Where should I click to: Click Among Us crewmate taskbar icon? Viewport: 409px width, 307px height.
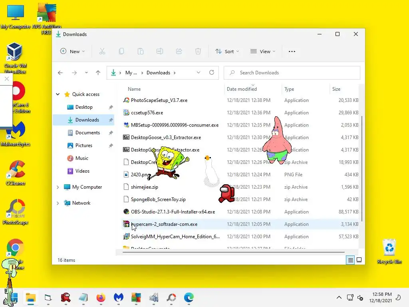tap(66, 297)
